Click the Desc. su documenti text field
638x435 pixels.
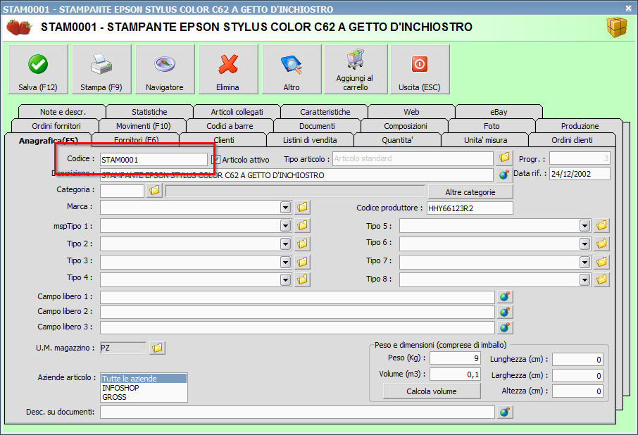click(x=297, y=412)
